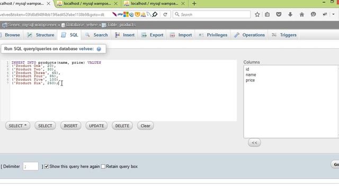Viewport: 339px width, 190px height.
Task: Open the smiley chat icon in toolbar
Action: 313,14
